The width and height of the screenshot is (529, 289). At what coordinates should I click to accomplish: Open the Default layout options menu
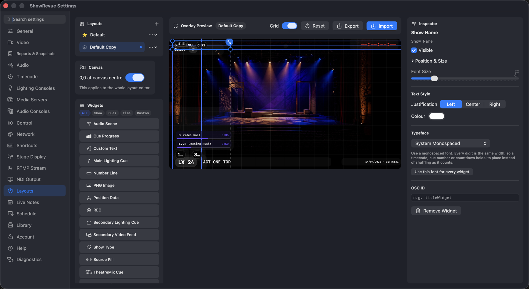[153, 35]
